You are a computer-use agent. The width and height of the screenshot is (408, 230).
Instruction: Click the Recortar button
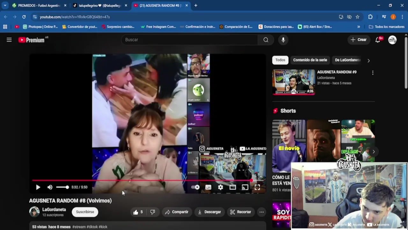point(241,212)
